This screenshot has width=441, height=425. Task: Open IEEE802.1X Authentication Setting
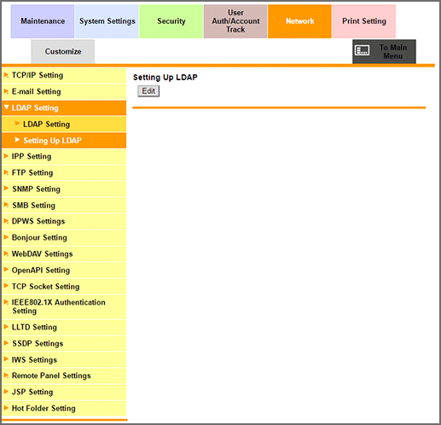point(64,306)
